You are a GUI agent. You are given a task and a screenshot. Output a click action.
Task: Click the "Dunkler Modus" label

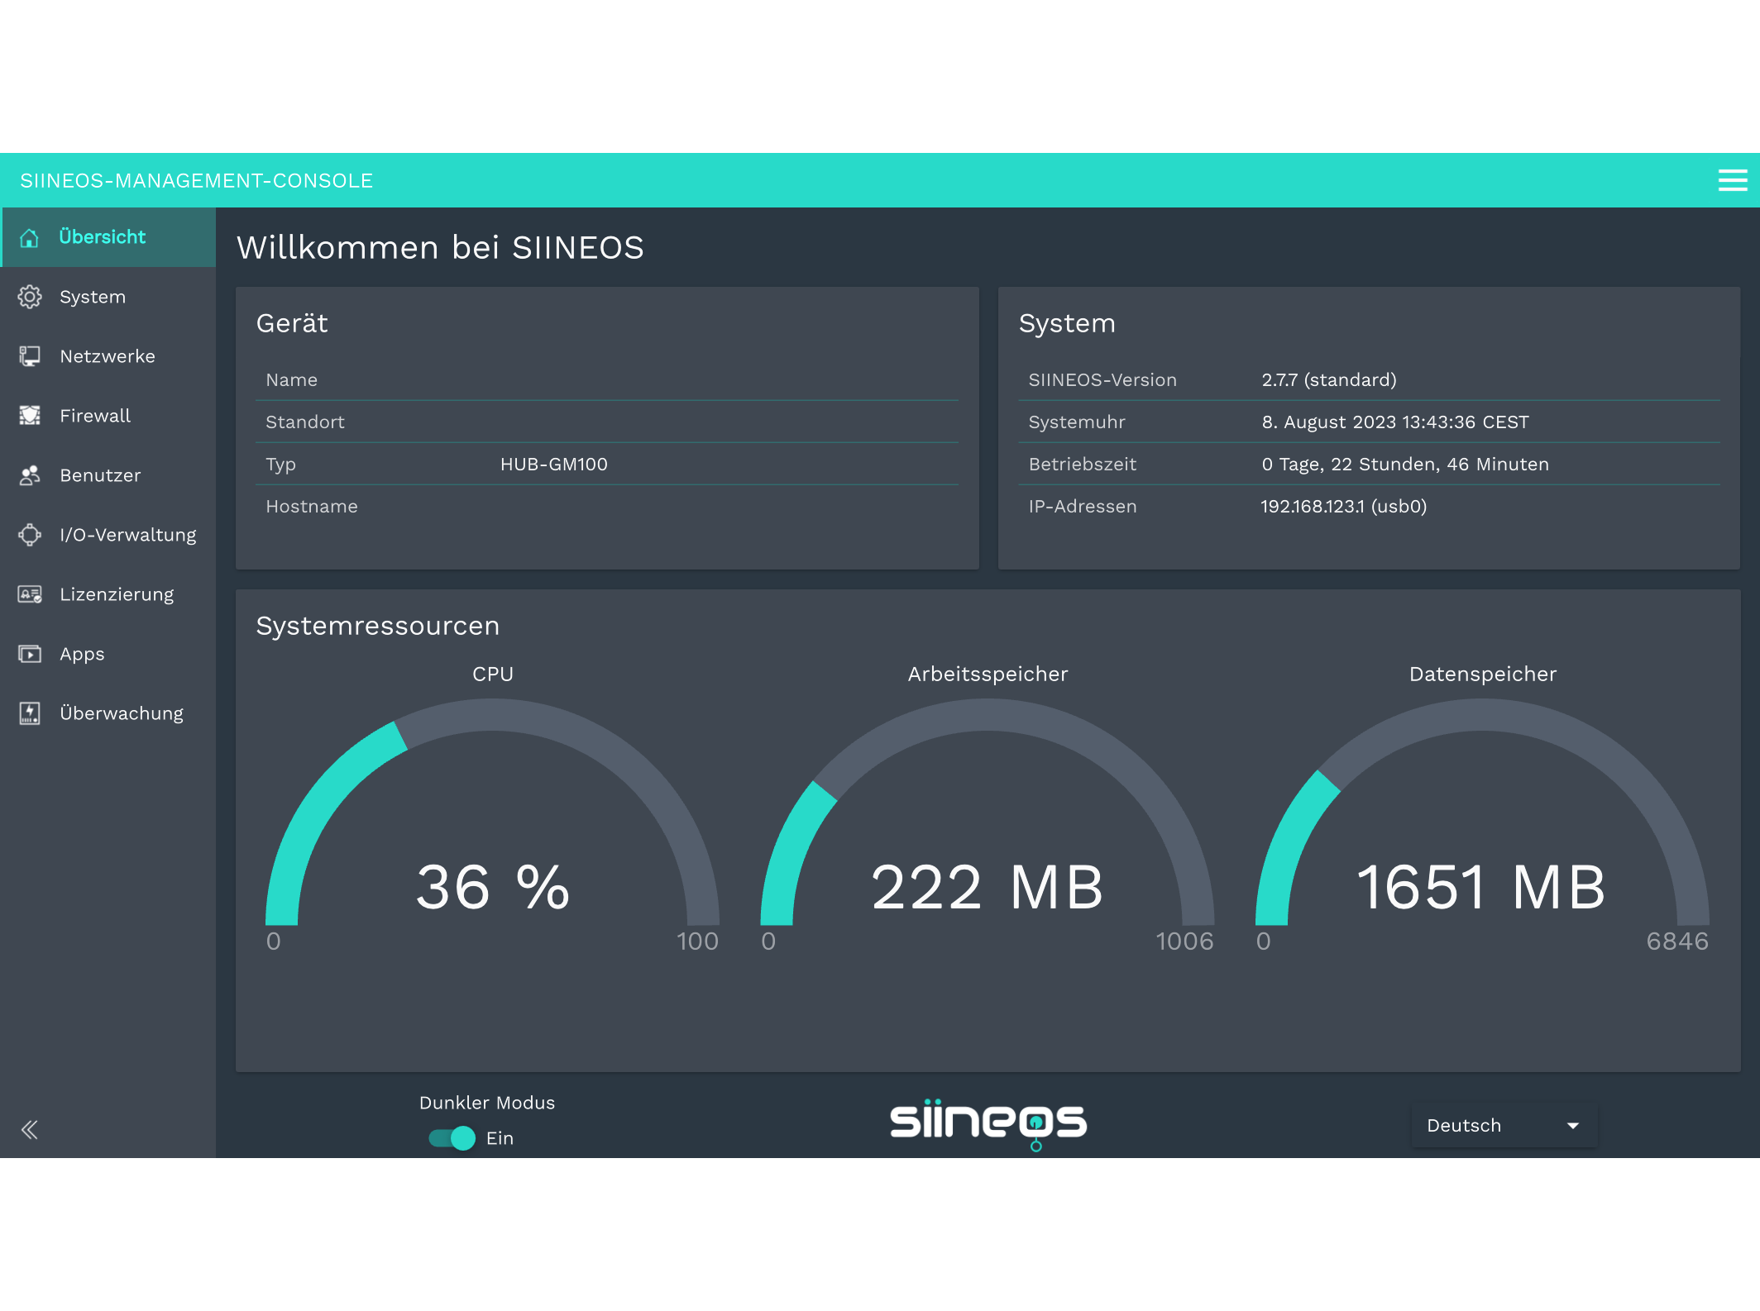tap(487, 1103)
